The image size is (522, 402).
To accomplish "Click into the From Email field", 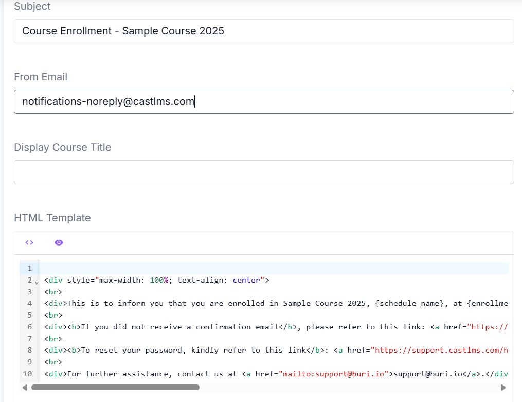I will click(x=263, y=102).
